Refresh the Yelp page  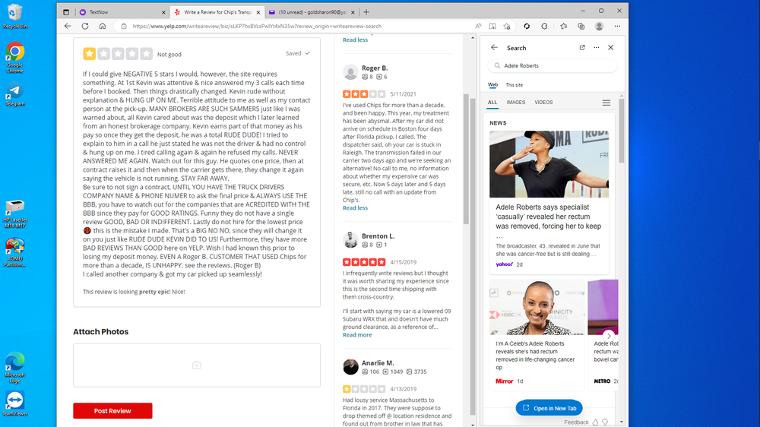[x=84, y=26]
